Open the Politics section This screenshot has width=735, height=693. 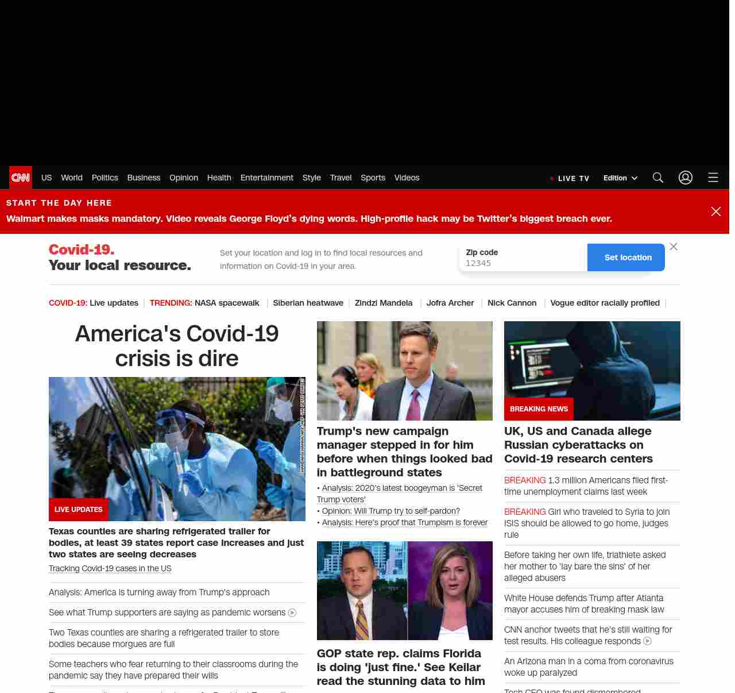click(x=105, y=178)
